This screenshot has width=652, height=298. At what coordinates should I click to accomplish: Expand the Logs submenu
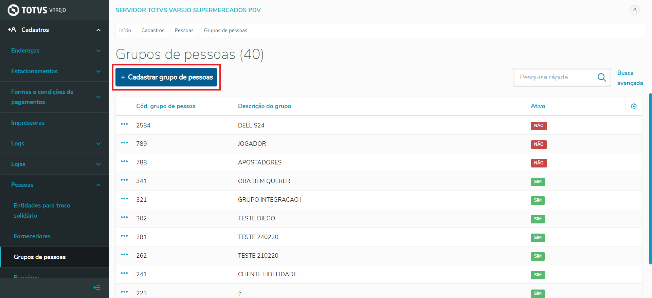54,143
